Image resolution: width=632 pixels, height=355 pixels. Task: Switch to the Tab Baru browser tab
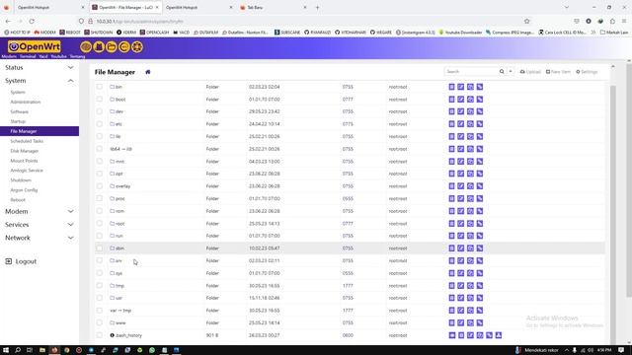[x=274, y=7]
